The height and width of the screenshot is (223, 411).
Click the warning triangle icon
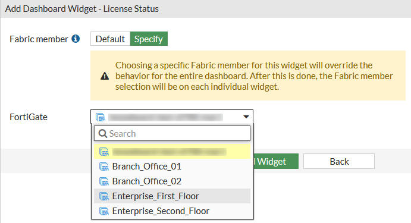point(105,76)
